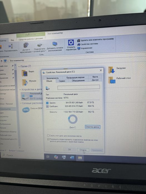Click the System properties icon in ribbon
Image resolution: width=146 pixels, height=194 pixels.
79,45
